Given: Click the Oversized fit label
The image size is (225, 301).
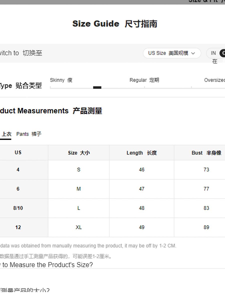Looking at the screenshot, I should point(214,80).
